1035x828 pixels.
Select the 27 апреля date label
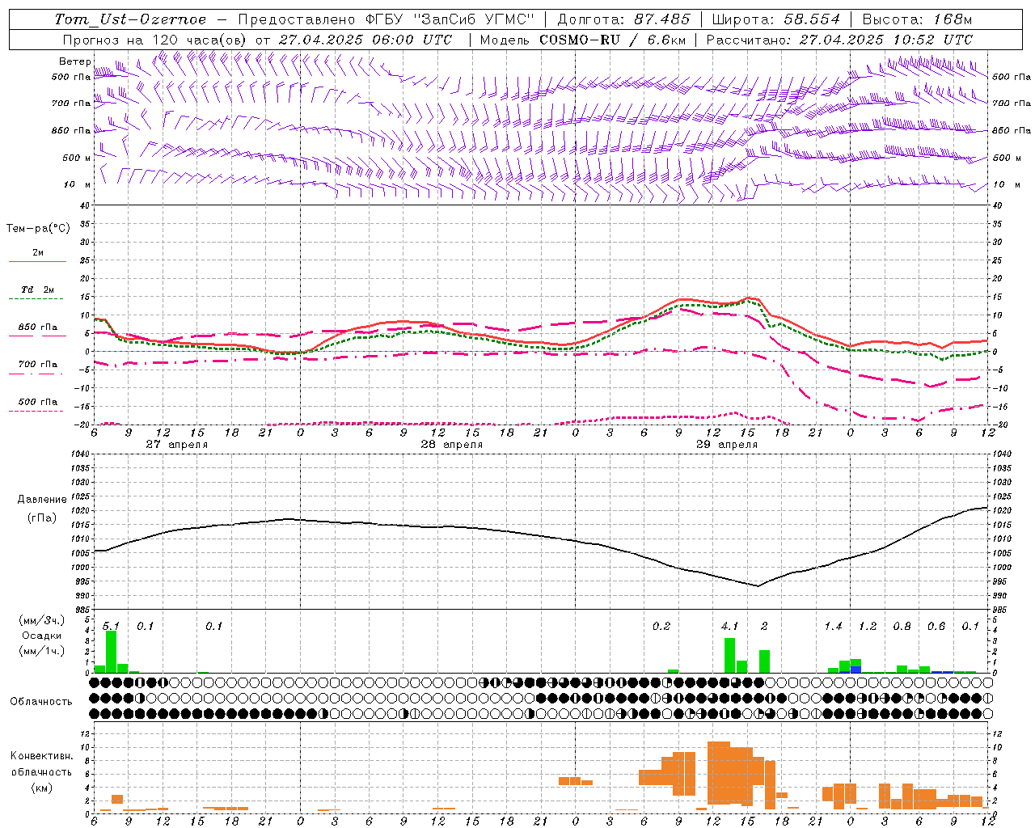(x=177, y=445)
